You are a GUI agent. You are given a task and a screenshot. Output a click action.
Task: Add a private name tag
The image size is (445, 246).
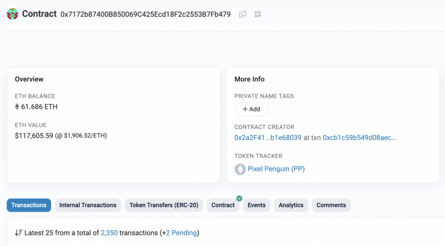(251, 109)
